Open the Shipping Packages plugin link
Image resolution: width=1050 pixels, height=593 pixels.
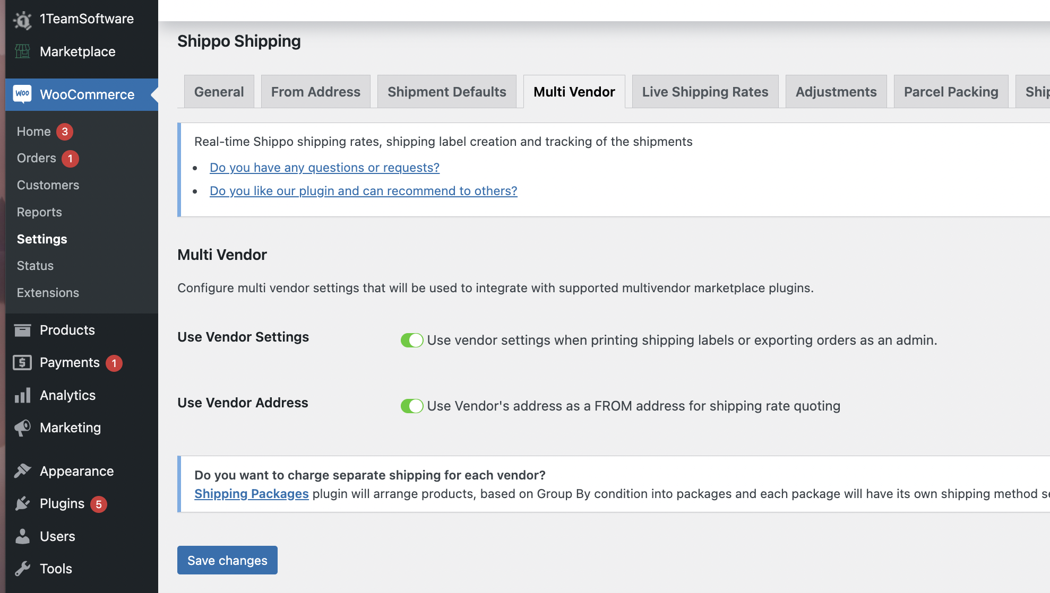(252, 494)
